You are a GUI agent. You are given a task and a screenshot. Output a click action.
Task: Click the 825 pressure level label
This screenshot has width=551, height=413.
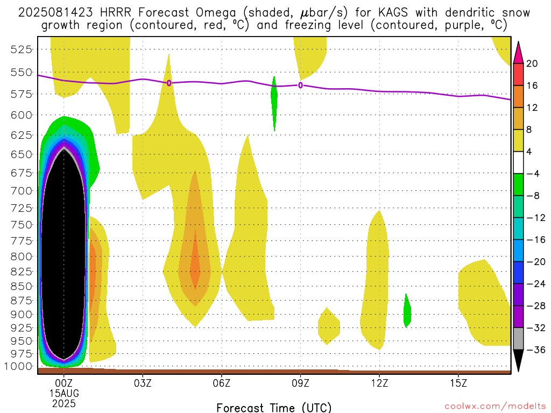(22, 272)
